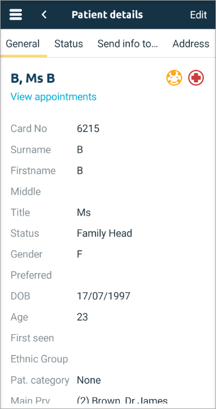
Task: Open the View appointments link
Action: [x=53, y=97]
